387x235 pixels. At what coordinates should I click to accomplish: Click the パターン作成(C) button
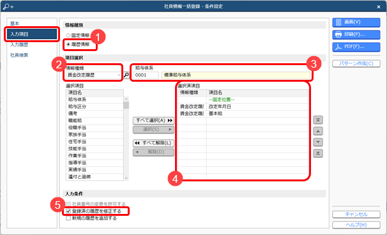(x=356, y=63)
